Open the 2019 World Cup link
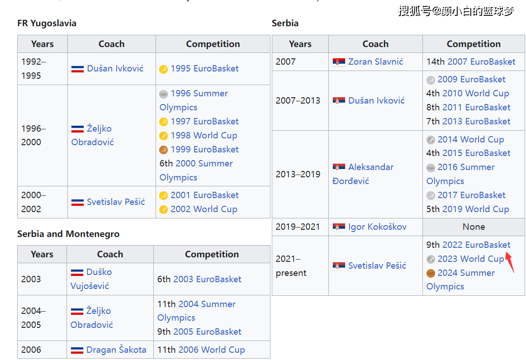Screen dimensions: 526x360 [x=476, y=209]
